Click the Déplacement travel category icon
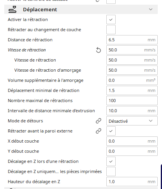Image resolution: width=162 pixels, height=189 pixels. tap(12, 9)
